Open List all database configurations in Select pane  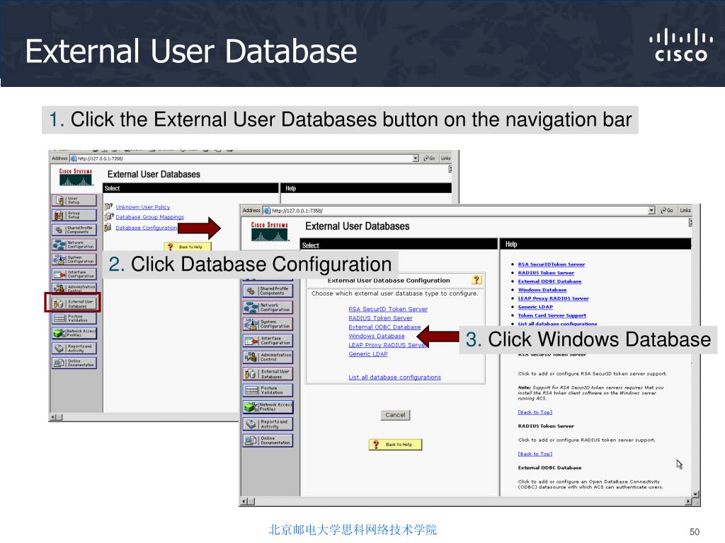coord(395,378)
